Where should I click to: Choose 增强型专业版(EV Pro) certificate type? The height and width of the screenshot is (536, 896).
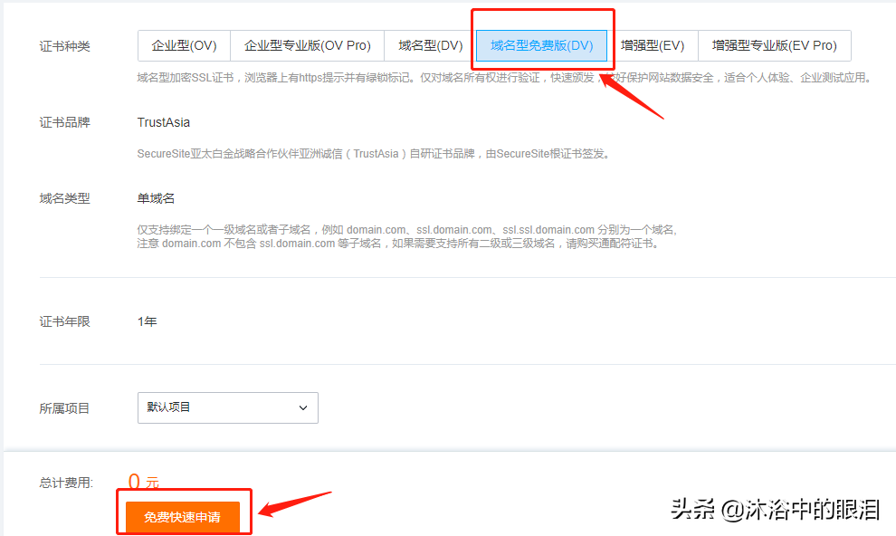click(774, 45)
